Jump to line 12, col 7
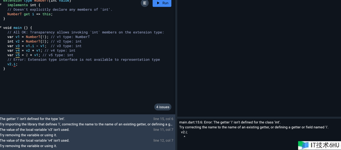This screenshot has width=341, height=150. (163, 140)
